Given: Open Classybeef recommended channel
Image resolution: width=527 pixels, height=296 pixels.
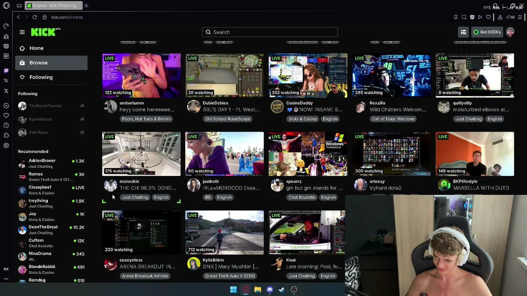Looking at the screenshot, I should point(51,190).
